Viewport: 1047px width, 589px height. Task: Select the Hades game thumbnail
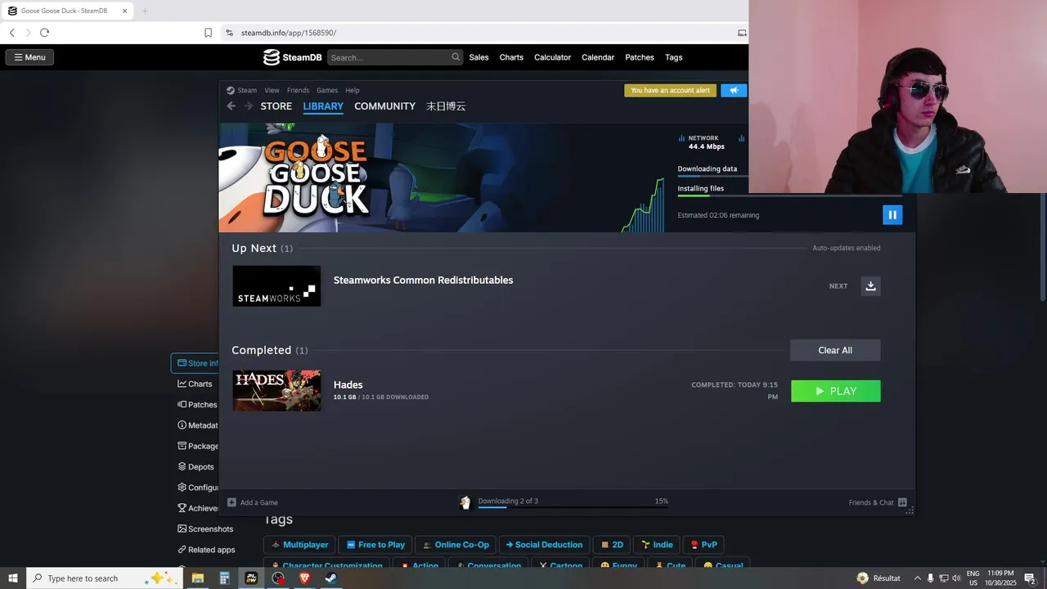pyautogui.click(x=276, y=391)
